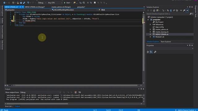
Task: Switch to the penjualan tab
Action: click(81, 7)
